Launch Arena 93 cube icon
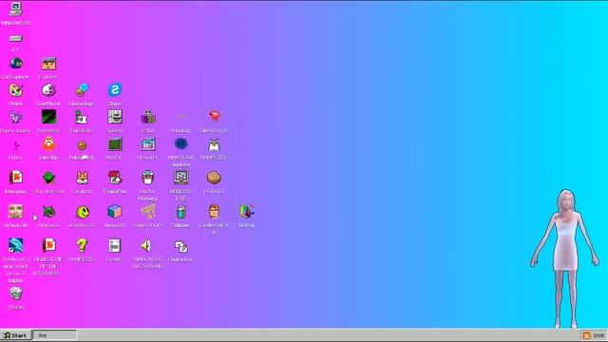This screenshot has width=608, height=342. point(115,212)
